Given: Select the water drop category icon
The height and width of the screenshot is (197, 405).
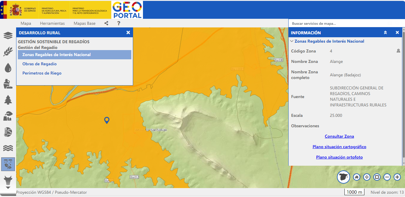Looking at the screenshot, I should 8,68.
